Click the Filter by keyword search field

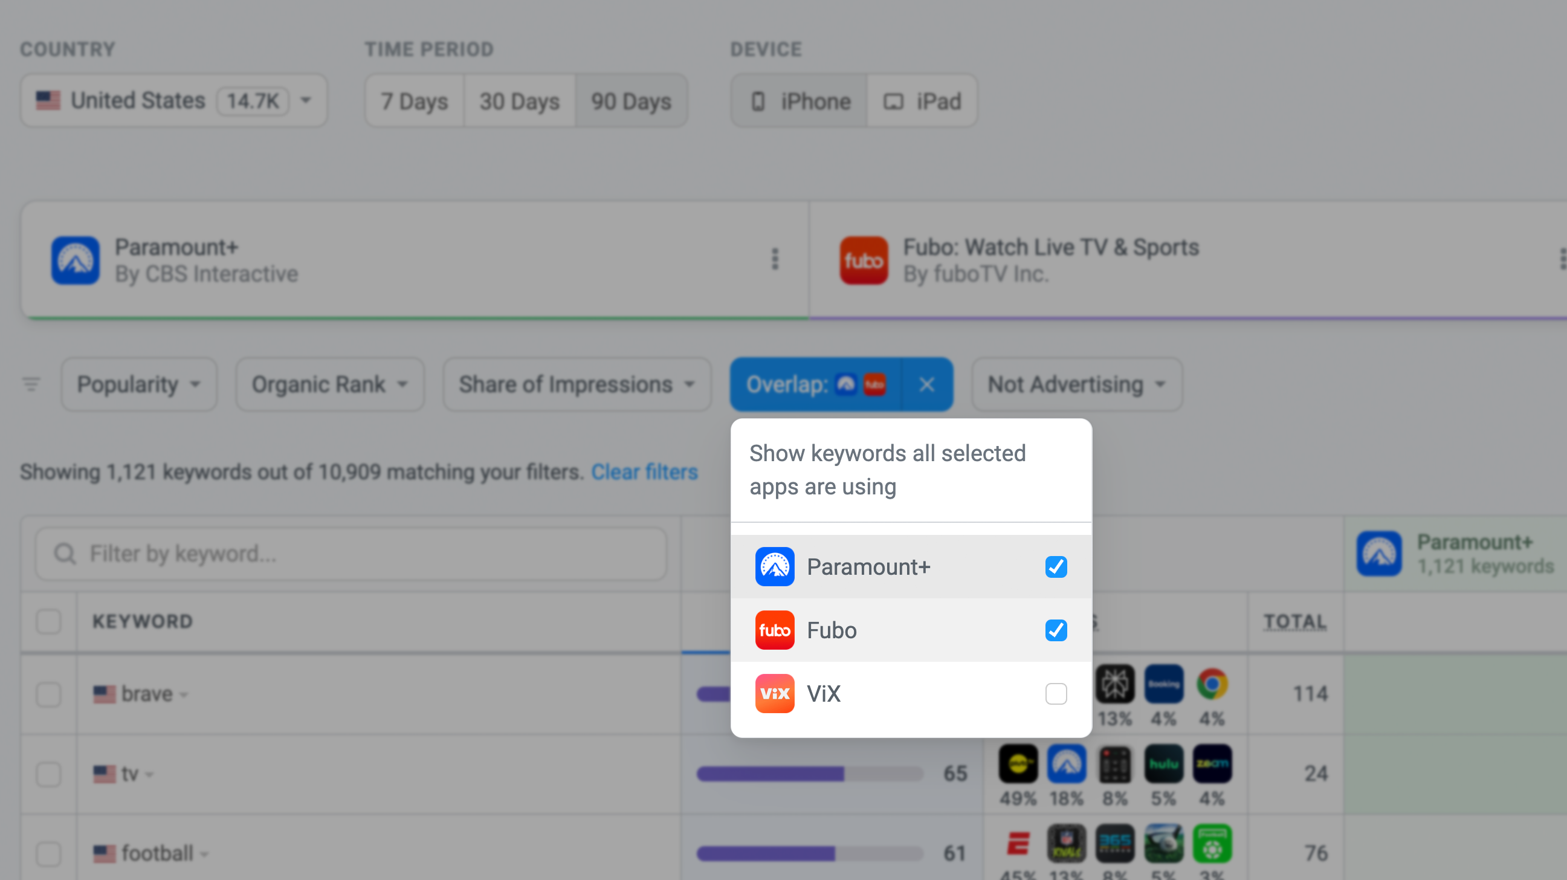point(351,553)
